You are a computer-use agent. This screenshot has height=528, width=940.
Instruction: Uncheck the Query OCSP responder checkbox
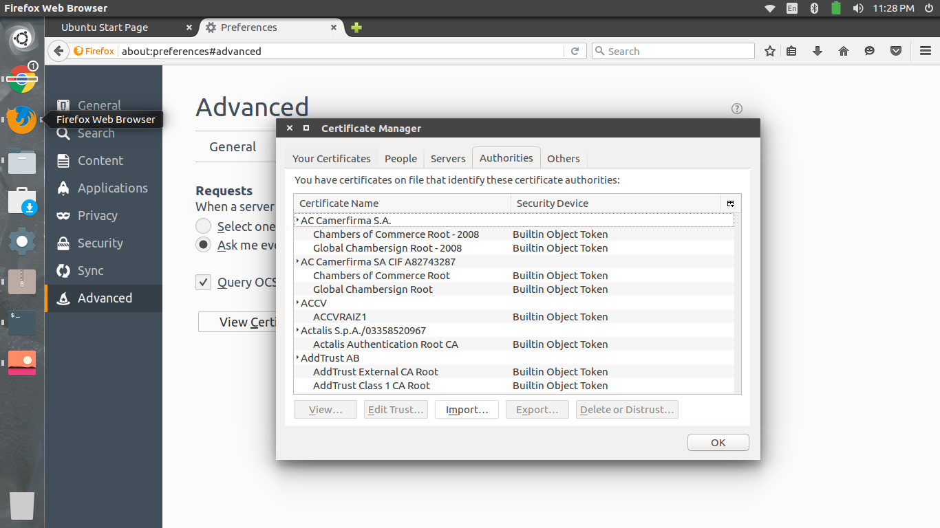(203, 282)
